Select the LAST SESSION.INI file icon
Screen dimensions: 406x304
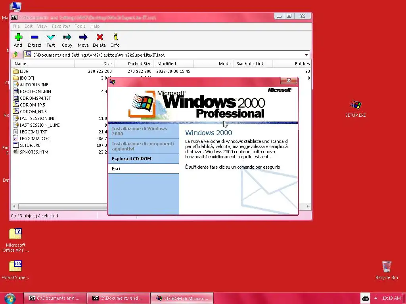point(16,118)
